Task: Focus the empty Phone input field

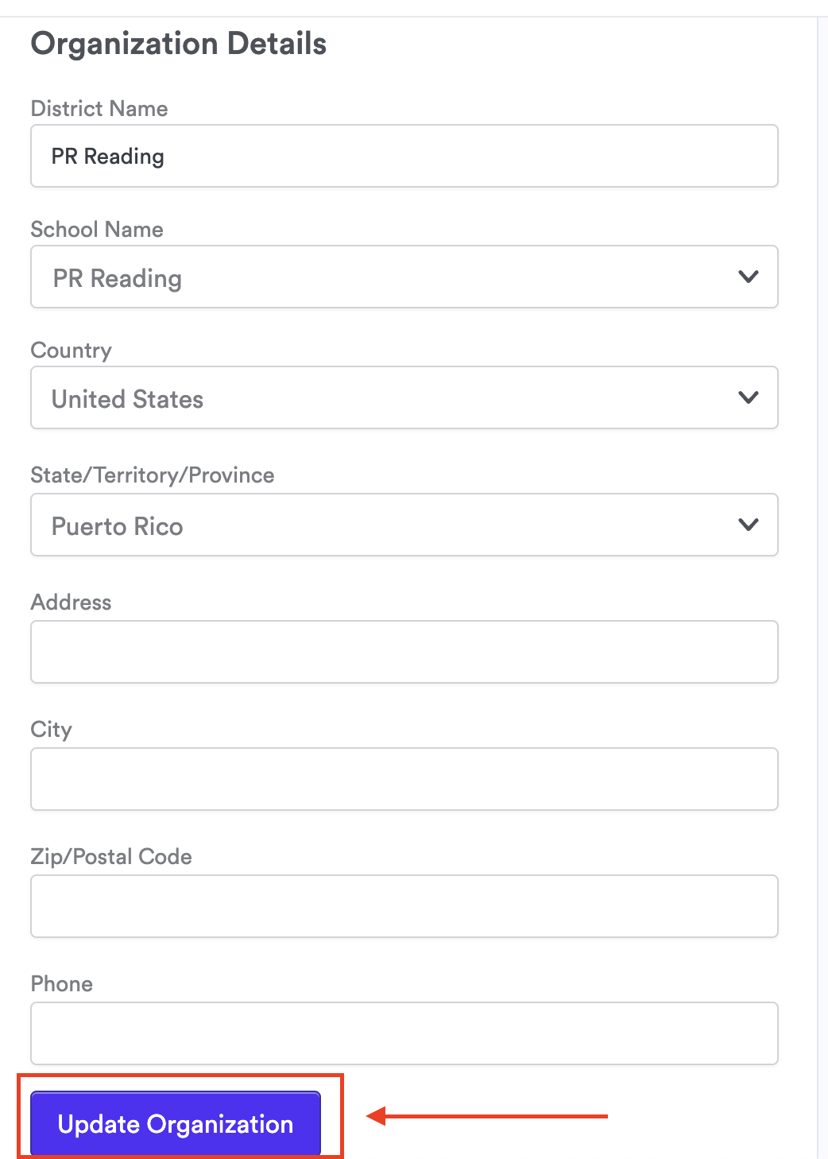Action: tap(404, 1033)
